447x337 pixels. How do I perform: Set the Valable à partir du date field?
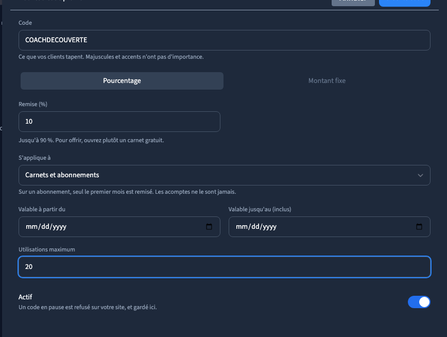[119, 227]
